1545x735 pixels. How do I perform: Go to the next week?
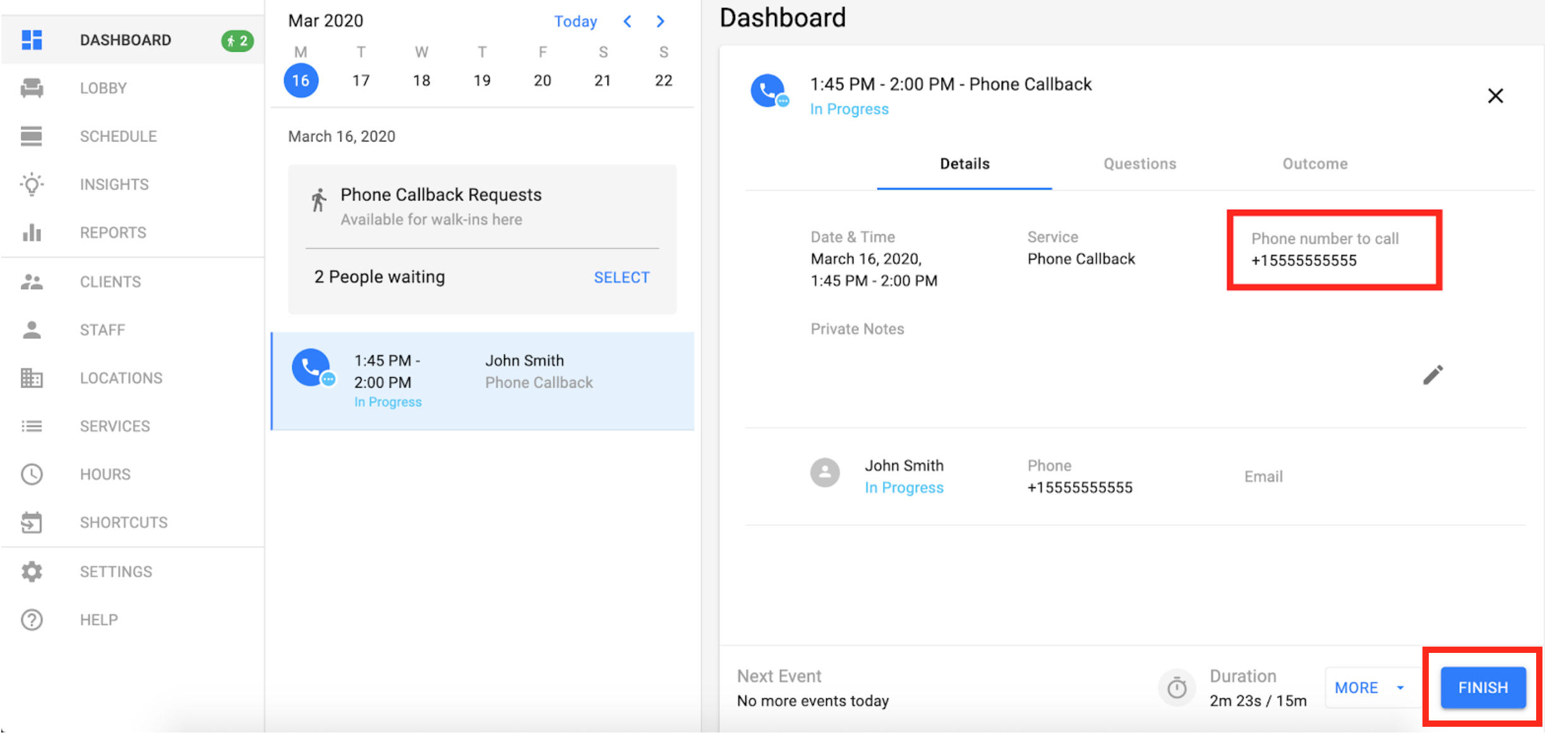point(661,21)
